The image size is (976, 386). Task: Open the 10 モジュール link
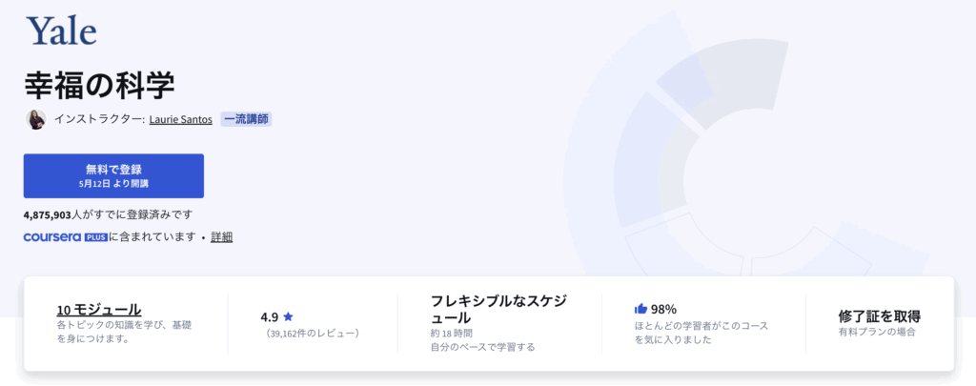pos(99,310)
